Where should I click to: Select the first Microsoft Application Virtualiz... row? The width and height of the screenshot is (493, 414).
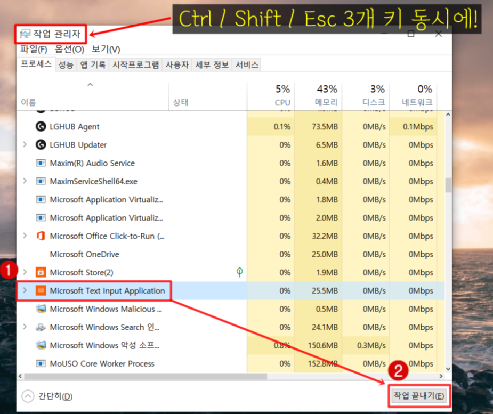click(230, 199)
